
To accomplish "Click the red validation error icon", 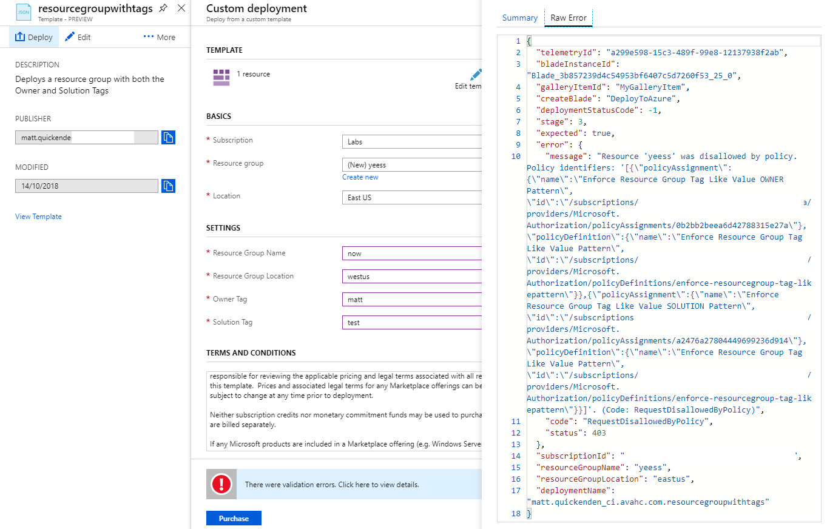I will 221,484.
